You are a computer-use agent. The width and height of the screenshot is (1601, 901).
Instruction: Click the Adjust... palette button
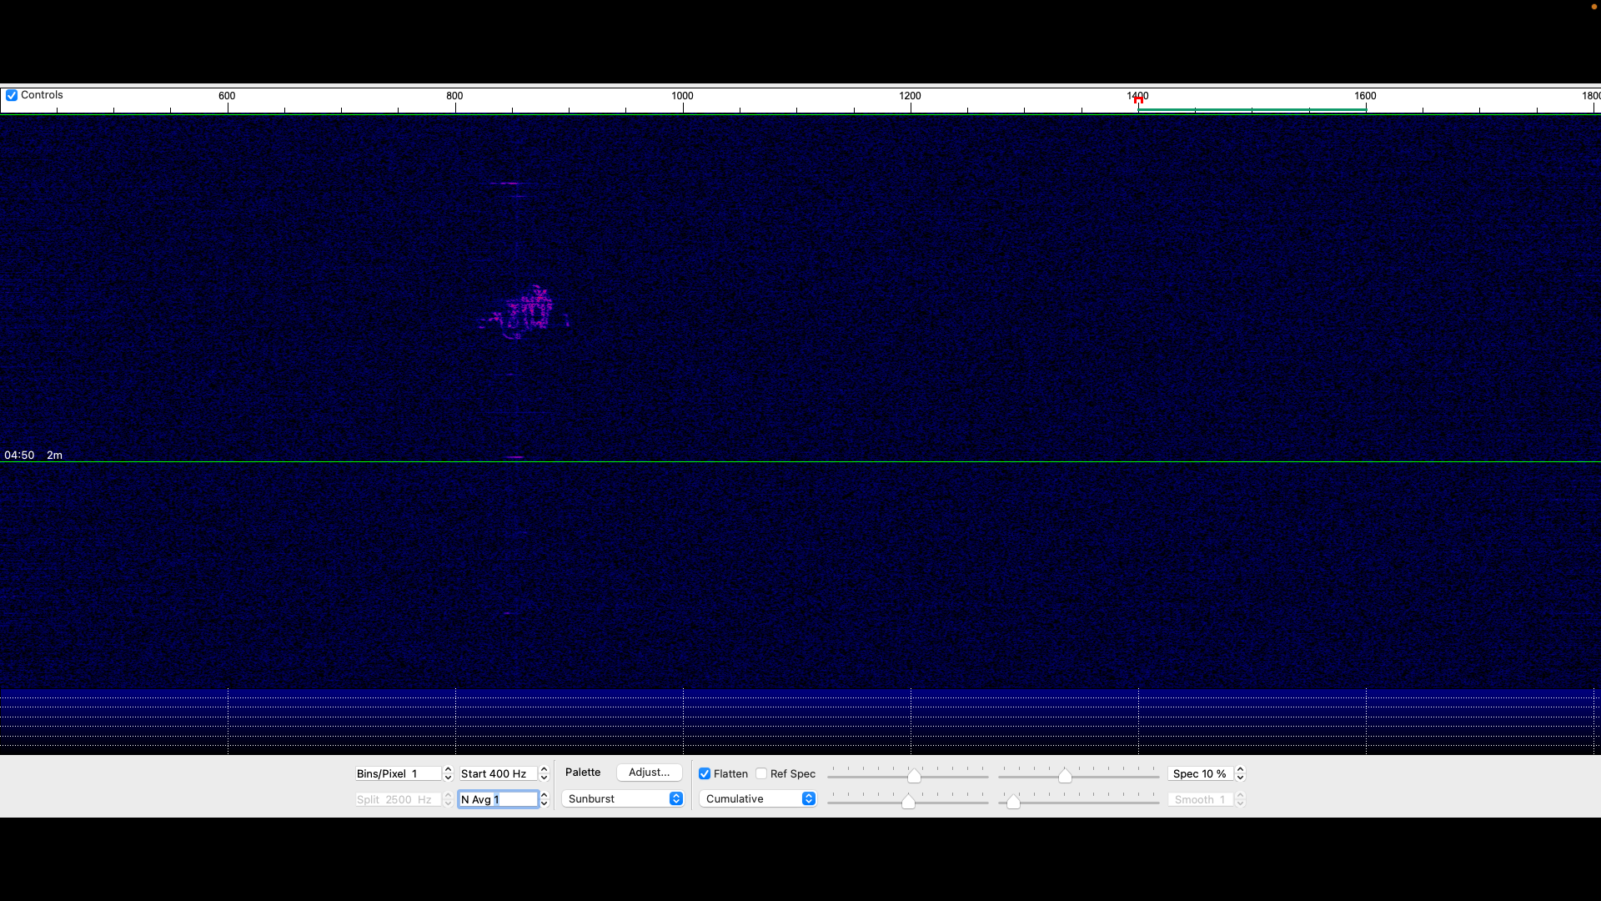pyautogui.click(x=649, y=773)
